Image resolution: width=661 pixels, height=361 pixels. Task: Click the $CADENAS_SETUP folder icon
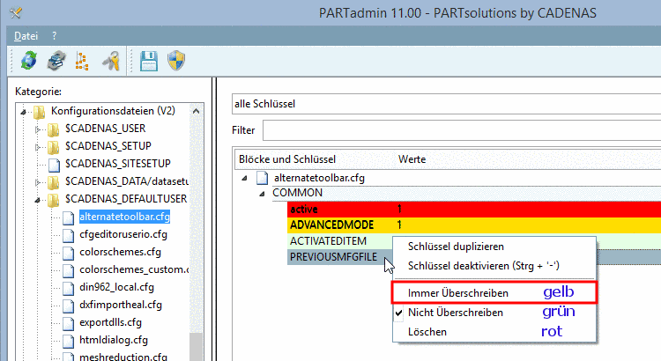tap(53, 146)
